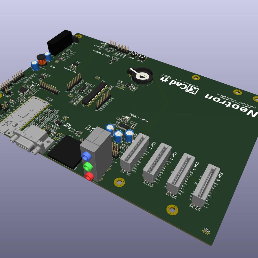Click the "BMC (Slot 0)" silkscreen label
Screen dimensions: 258x258
pos(35,84)
